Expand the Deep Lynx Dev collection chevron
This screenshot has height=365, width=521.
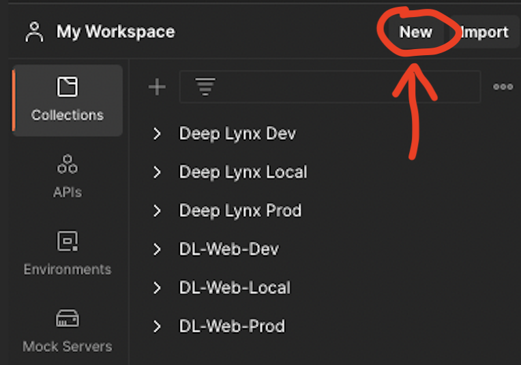157,133
